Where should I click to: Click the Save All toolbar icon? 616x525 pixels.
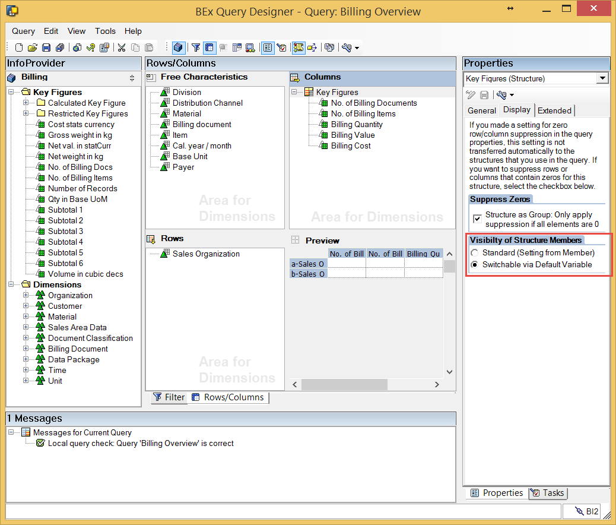click(x=60, y=48)
